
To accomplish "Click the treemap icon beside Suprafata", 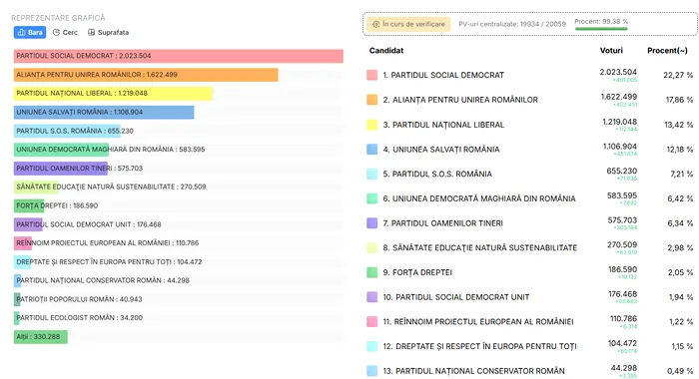I will coord(92,33).
